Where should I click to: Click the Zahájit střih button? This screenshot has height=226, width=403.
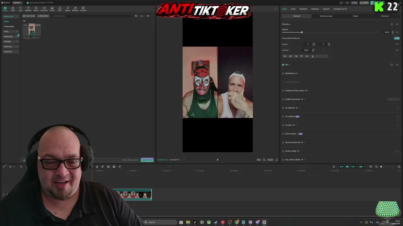point(147,160)
